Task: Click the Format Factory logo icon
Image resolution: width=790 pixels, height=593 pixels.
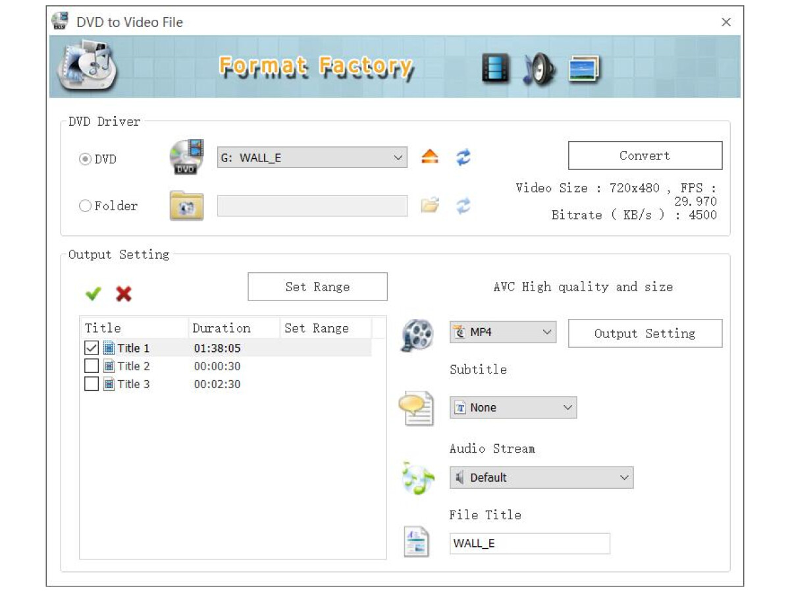Action: click(x=87, y=66)
